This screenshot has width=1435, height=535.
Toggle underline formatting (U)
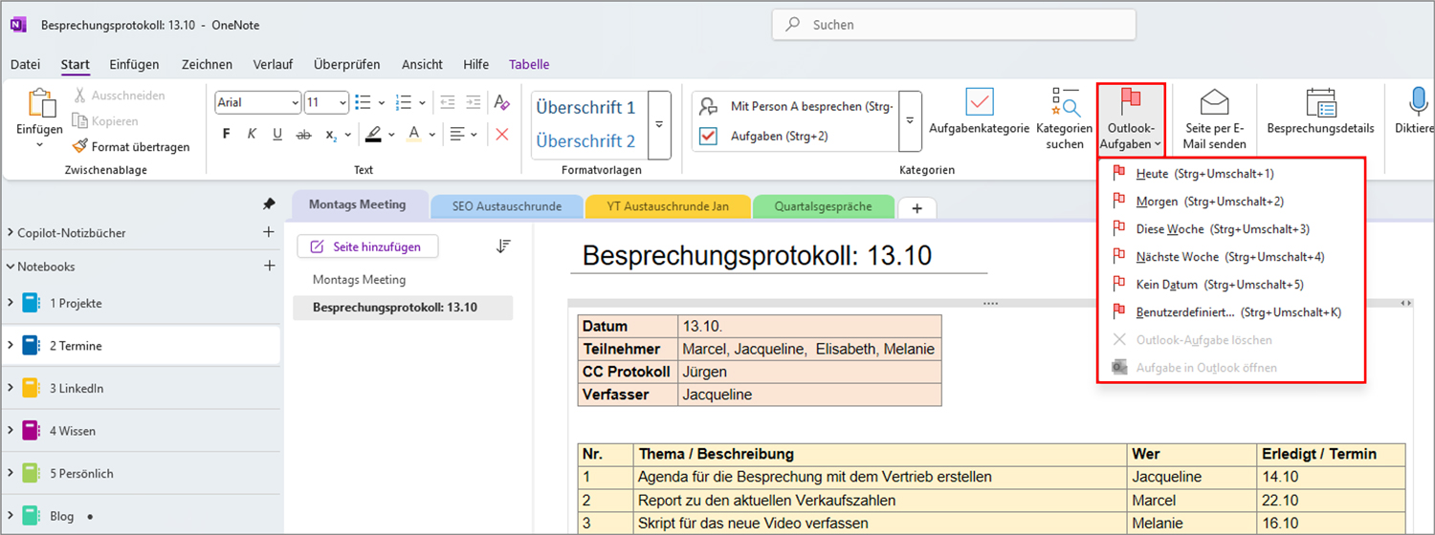[277, 135]
